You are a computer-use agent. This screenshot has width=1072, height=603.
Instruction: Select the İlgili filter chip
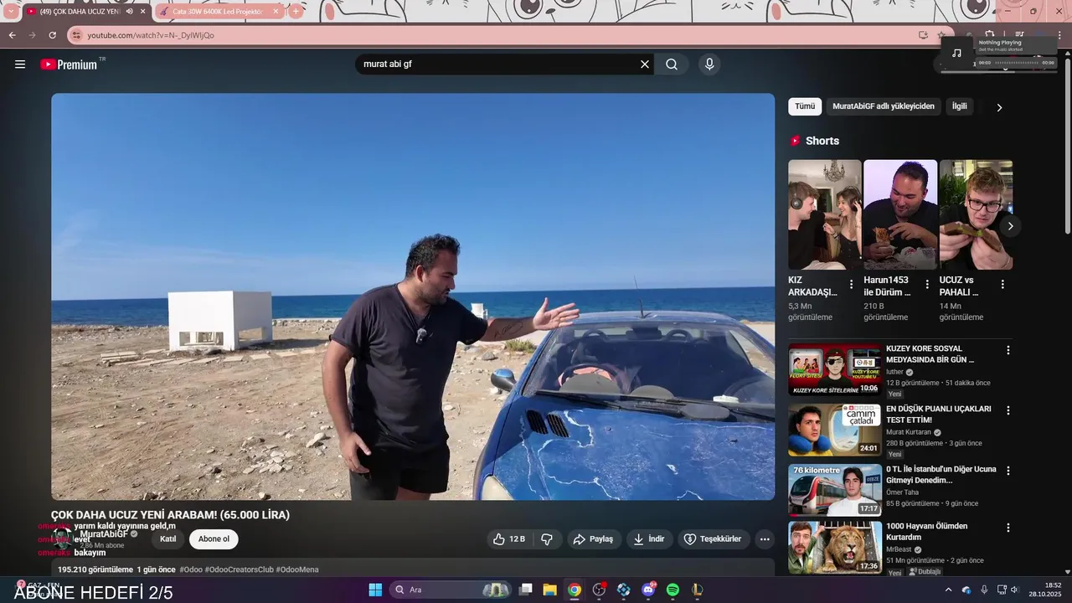coord(959,106)
